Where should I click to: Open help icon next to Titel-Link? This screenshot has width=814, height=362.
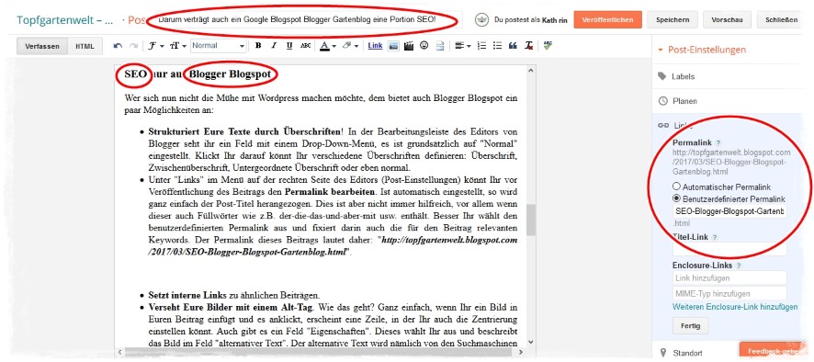715,237
